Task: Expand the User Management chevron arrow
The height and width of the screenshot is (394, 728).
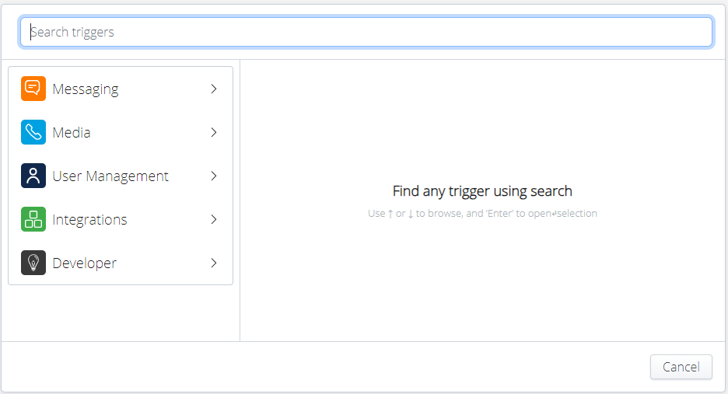Action: pos(214,176)
